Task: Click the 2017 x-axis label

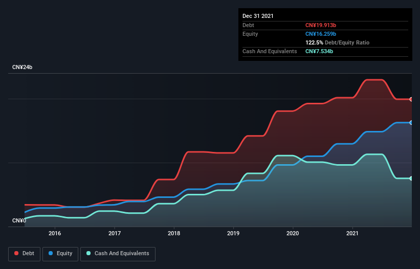Action: (x=115, y=233)
